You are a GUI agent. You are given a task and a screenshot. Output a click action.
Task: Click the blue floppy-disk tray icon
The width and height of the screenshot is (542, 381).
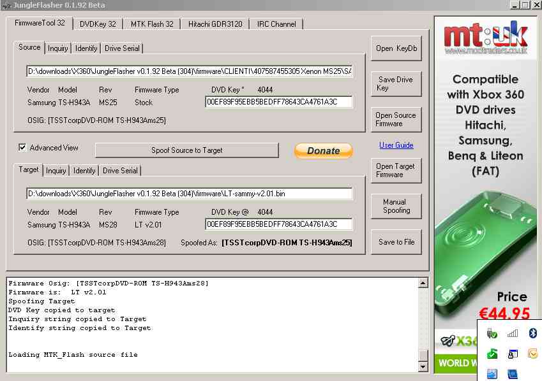coord(492,374)
